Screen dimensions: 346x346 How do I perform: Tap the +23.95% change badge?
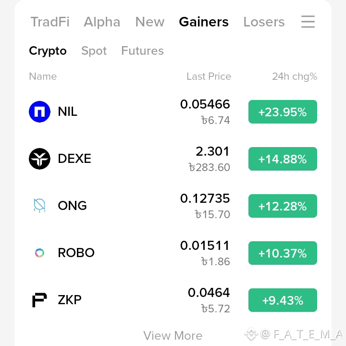283,111
